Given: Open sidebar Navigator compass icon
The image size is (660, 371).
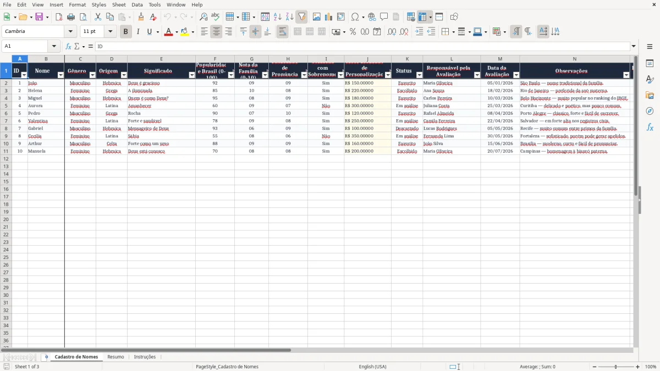Looking at the screenshot, I should point(650,111).
